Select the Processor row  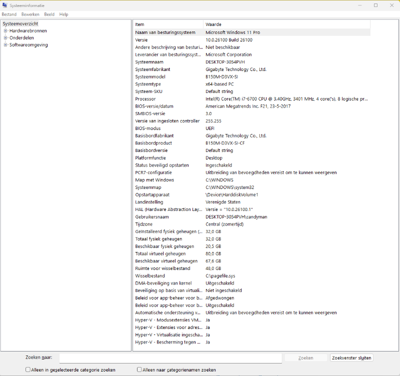(x=252, y=98)
